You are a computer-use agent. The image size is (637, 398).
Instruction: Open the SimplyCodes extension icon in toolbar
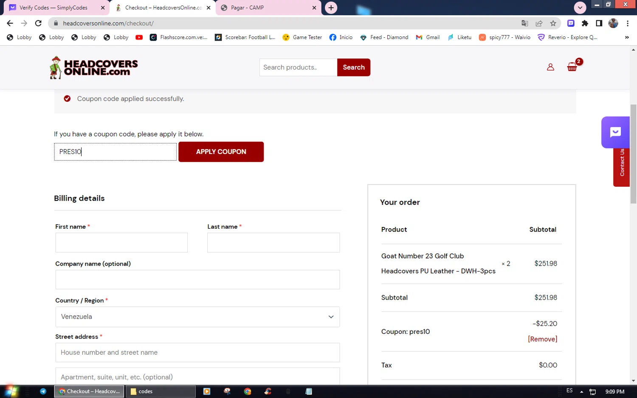coord(571,23)
